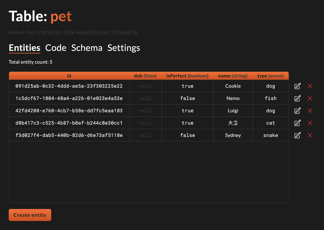324x230 pixels.
Task: Select the Entities tab
Action: (25, 48)
